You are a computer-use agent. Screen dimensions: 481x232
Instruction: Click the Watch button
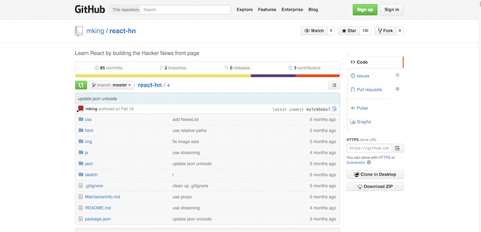click(x=314, y=31)
